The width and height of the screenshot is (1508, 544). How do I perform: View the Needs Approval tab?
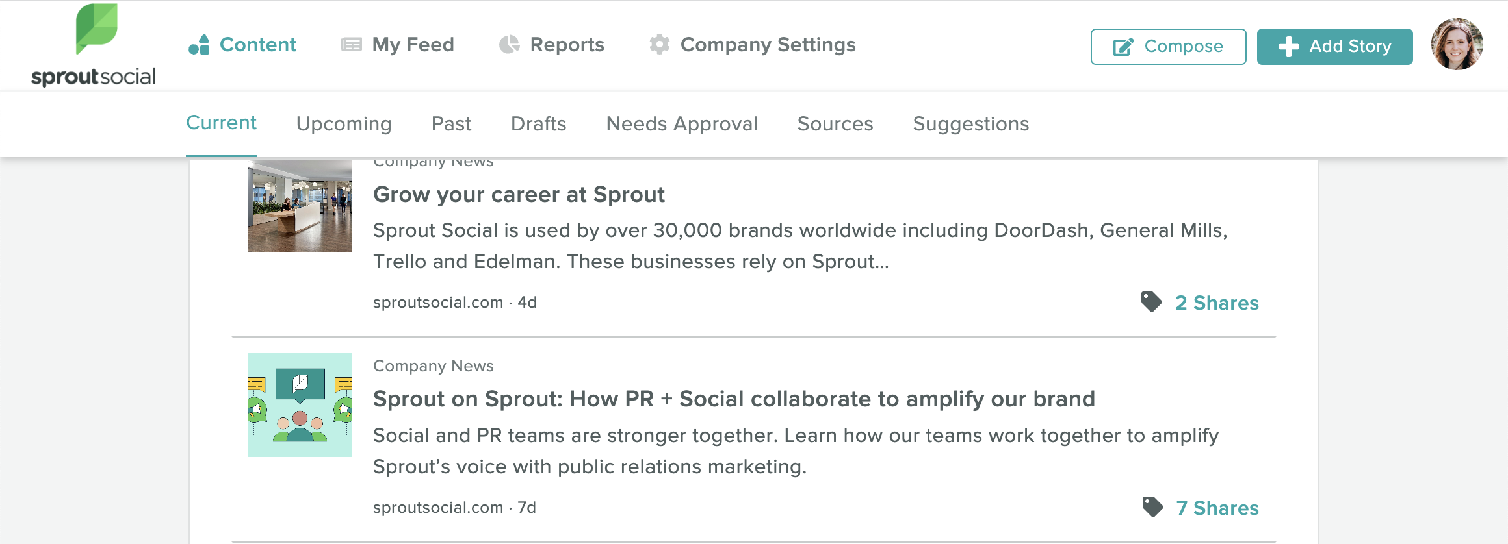[682, 124]
